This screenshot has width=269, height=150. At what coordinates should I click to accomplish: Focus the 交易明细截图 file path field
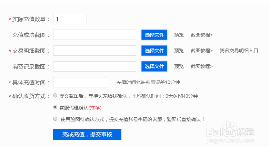[94, 51]
